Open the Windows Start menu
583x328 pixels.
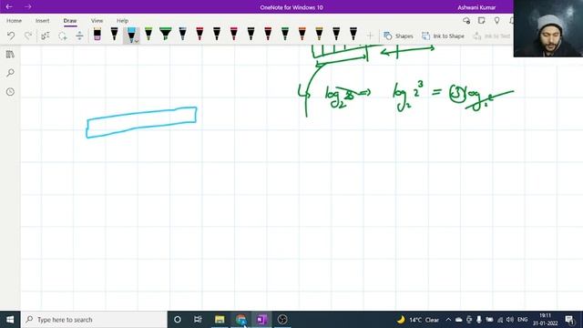point(10,320)
